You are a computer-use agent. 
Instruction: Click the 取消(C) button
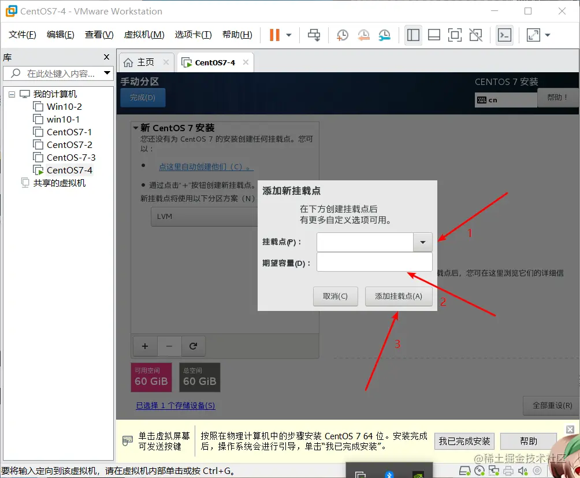(x=336, y=297)
